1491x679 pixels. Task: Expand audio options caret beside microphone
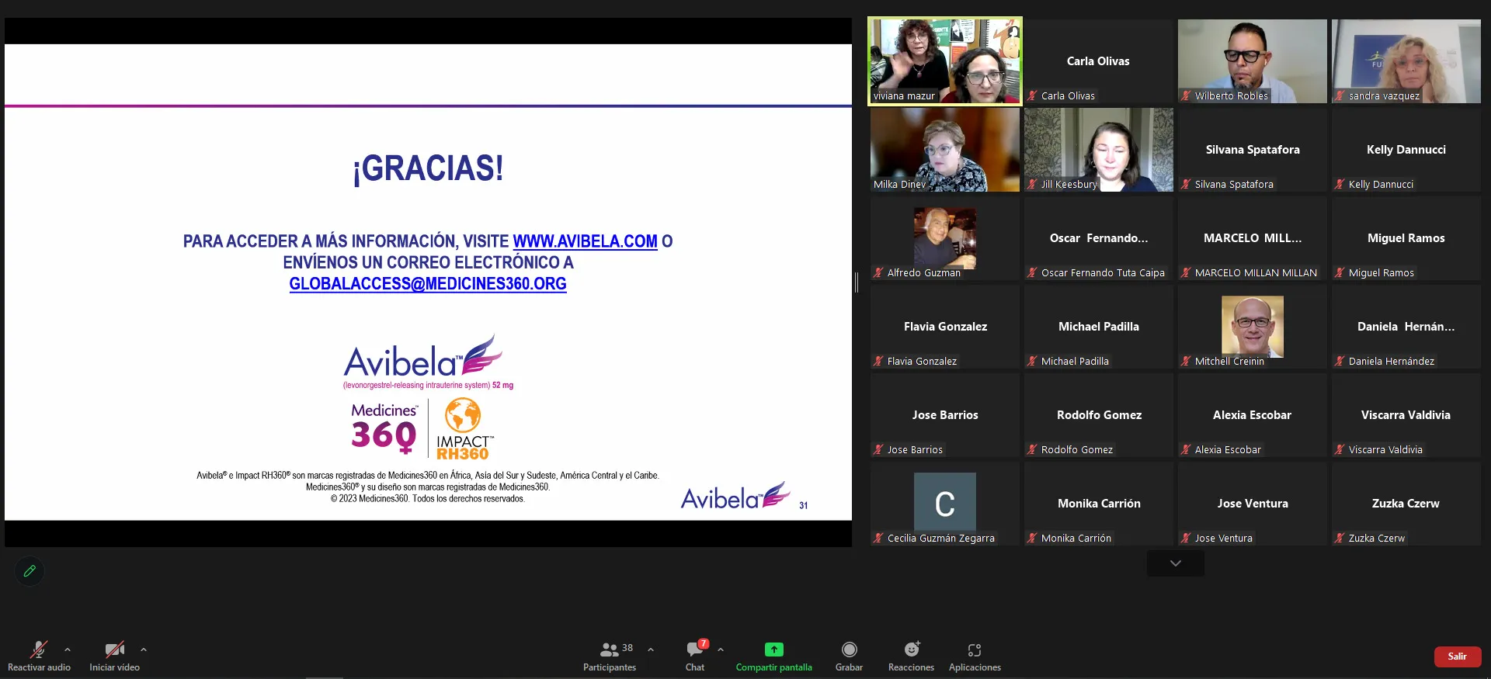[68, 650]
